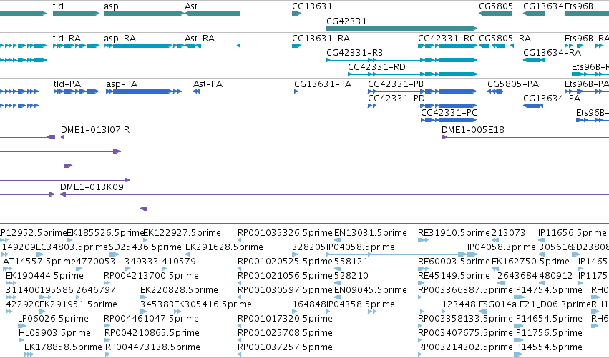Click the IP14754.5prime EST label
The image size is (609, 358).
(x=548, y=290)
